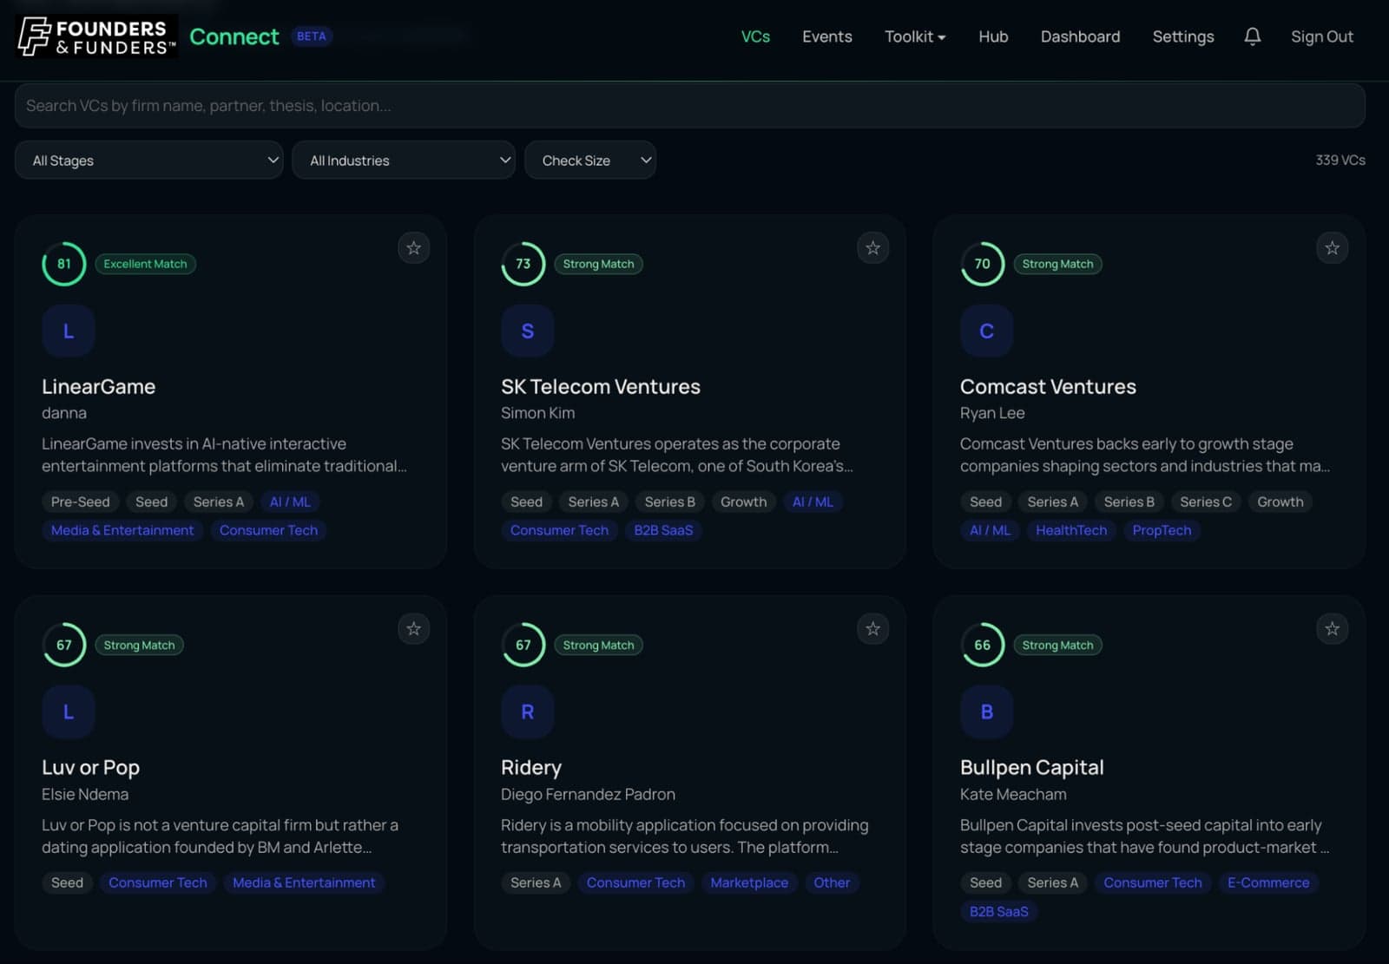The width and height of the screenshot is (1389, 964).
Task: Click partner name Elsie Ndema
Action: tap(85, 794)
